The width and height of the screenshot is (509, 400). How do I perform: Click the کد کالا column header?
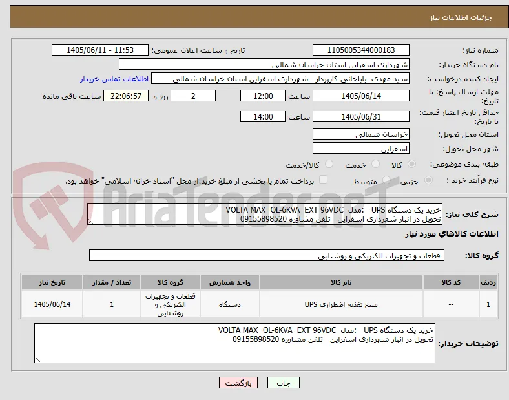(x=451, y=282)
